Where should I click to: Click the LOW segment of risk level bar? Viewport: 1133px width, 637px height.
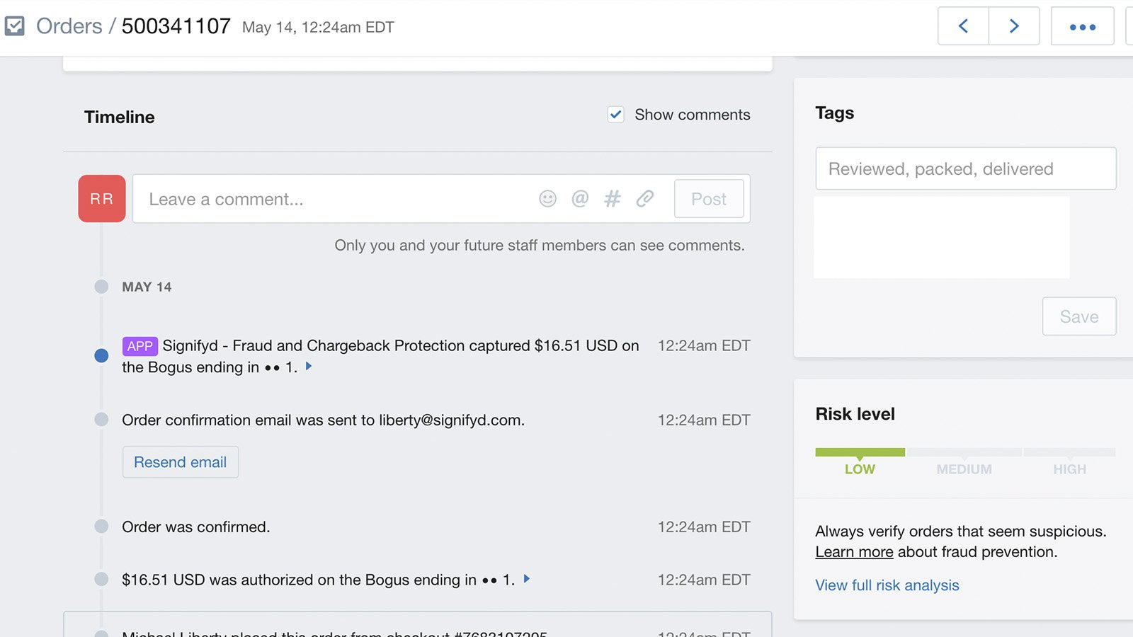pos(860,452)
